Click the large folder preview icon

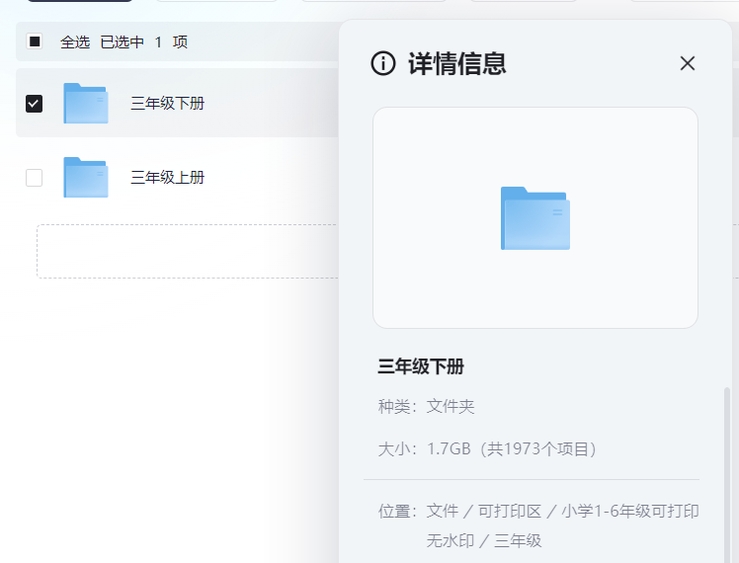coord(534,217)
